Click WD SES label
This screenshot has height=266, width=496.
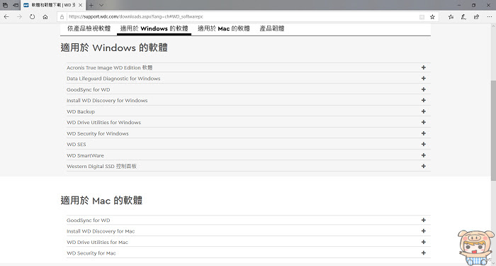coord(77,145)
